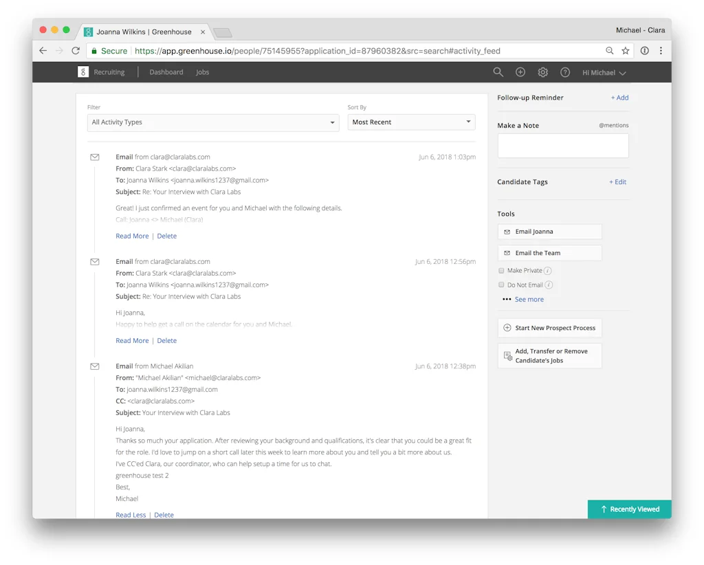Open the All Activity Types filter dropdown
Image resolution: width=704 pixels, height=565 pixels.
tap(213, 122)
